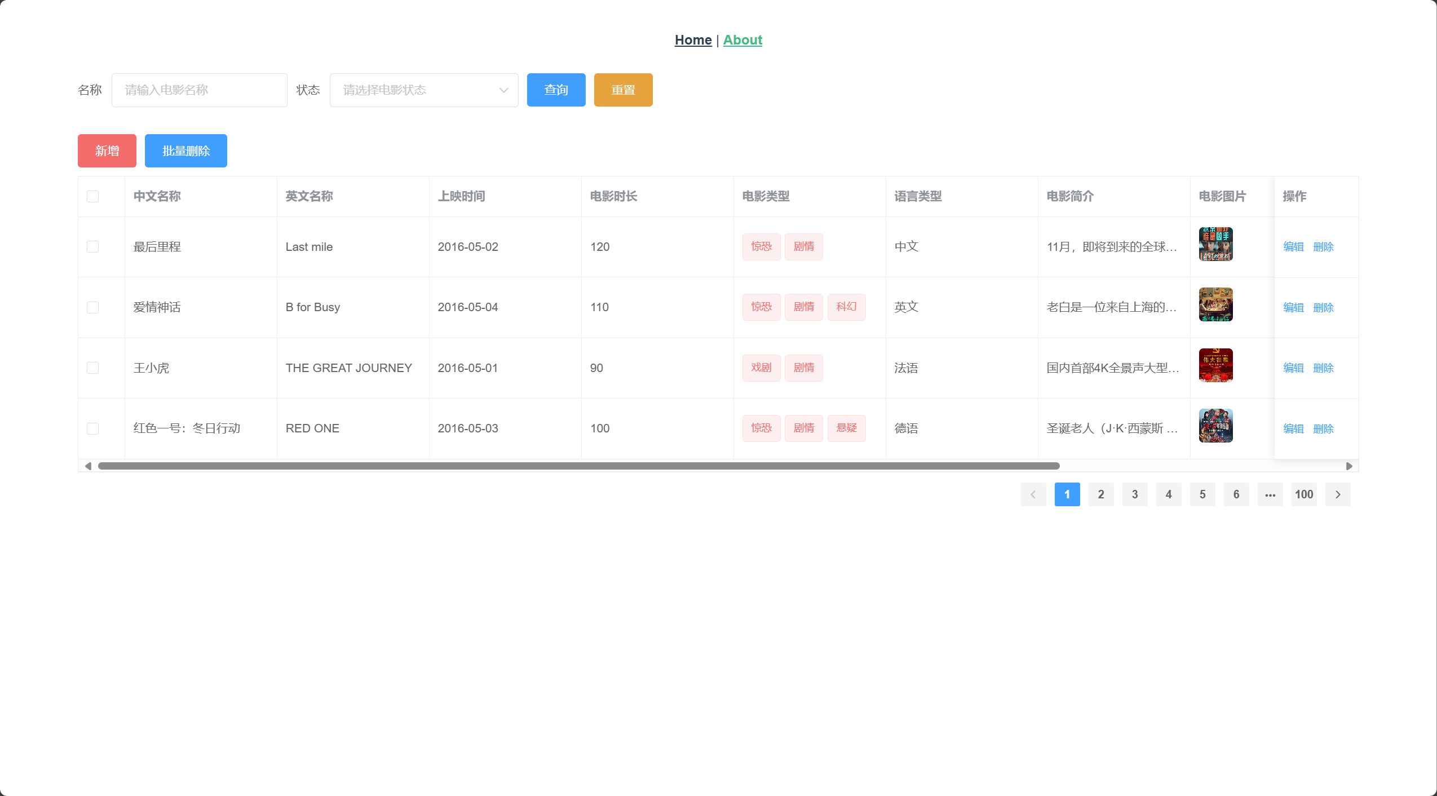The image size is (1437, 796).
Task: Click the pagination ellipsis to jump pages
Action: point(1270,494)
